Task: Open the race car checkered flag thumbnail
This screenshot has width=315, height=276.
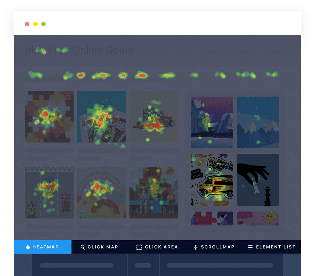Action: (x=154, y=117)
